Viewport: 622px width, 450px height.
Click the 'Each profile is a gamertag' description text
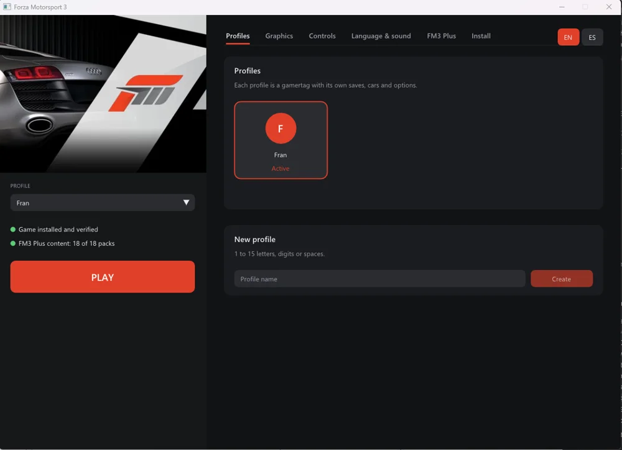coord(325,85)
